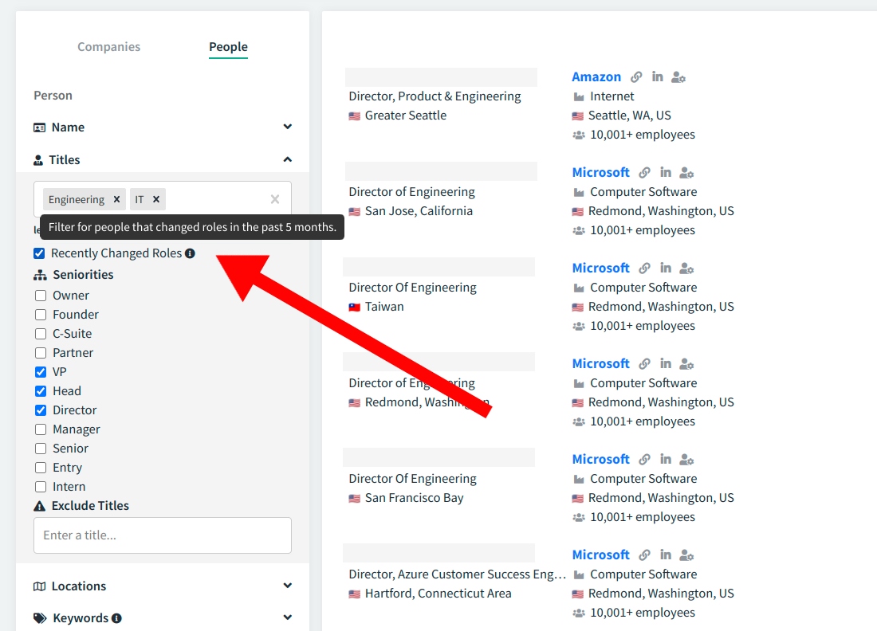Open LinkedIn icon for Microsoft in Redmond person row

[x=666, y=363]
